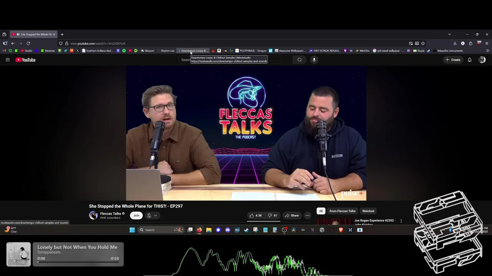This screenshot has width=492, height=276.
Task: Open Firefox icon in the taskbar
Action: pyautogui.click(x=199, y=230)
